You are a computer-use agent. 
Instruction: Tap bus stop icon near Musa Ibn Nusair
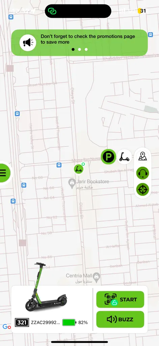59,165
